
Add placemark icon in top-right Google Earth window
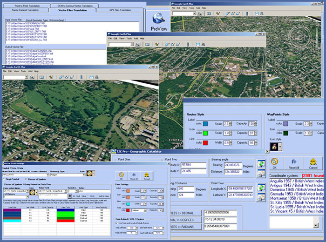pos(217,13)
